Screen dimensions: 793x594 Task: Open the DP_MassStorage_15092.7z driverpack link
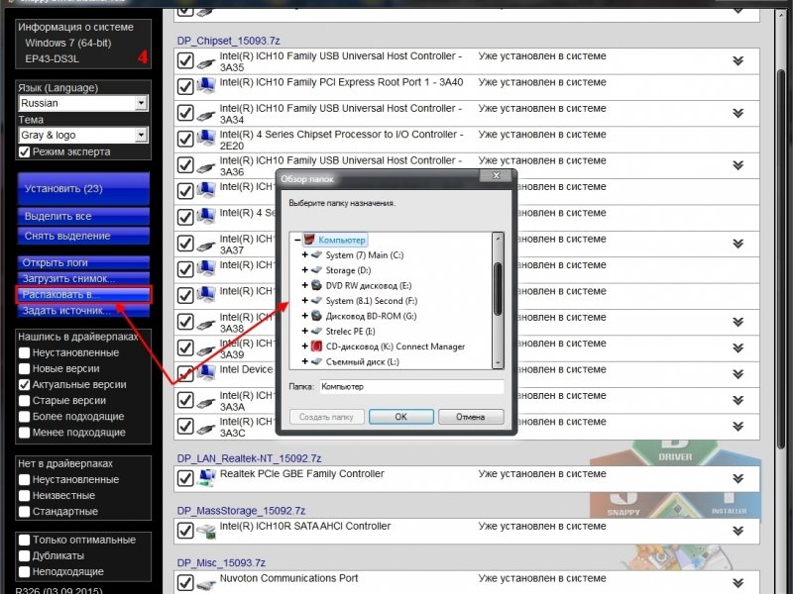[x=241, y=510]
